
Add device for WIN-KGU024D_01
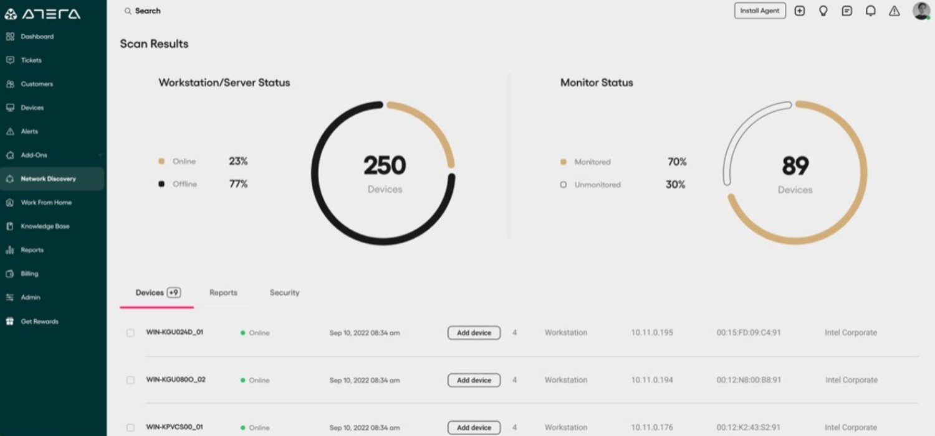point(474,333)
